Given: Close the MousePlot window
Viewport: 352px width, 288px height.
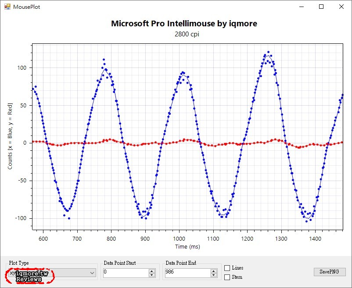Looking at the screenshot, I should (341, 7).
